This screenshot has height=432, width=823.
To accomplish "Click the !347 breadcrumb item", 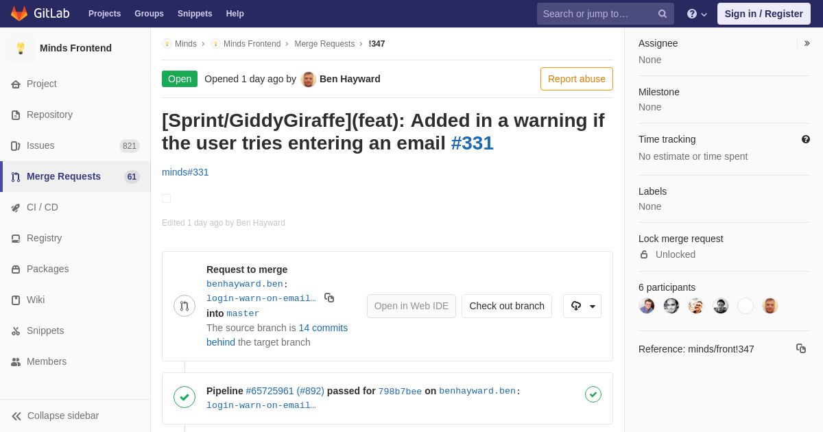I will tap(377, 44).
